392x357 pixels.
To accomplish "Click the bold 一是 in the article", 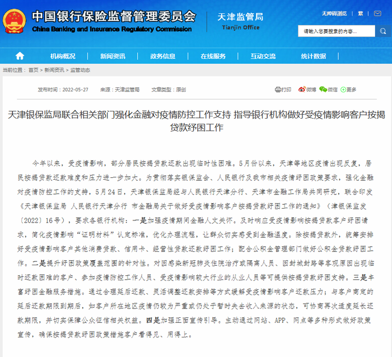I will [140, 220].
